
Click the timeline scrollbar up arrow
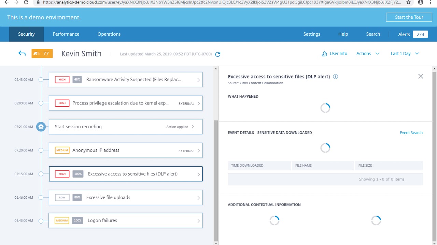(216, 69)
